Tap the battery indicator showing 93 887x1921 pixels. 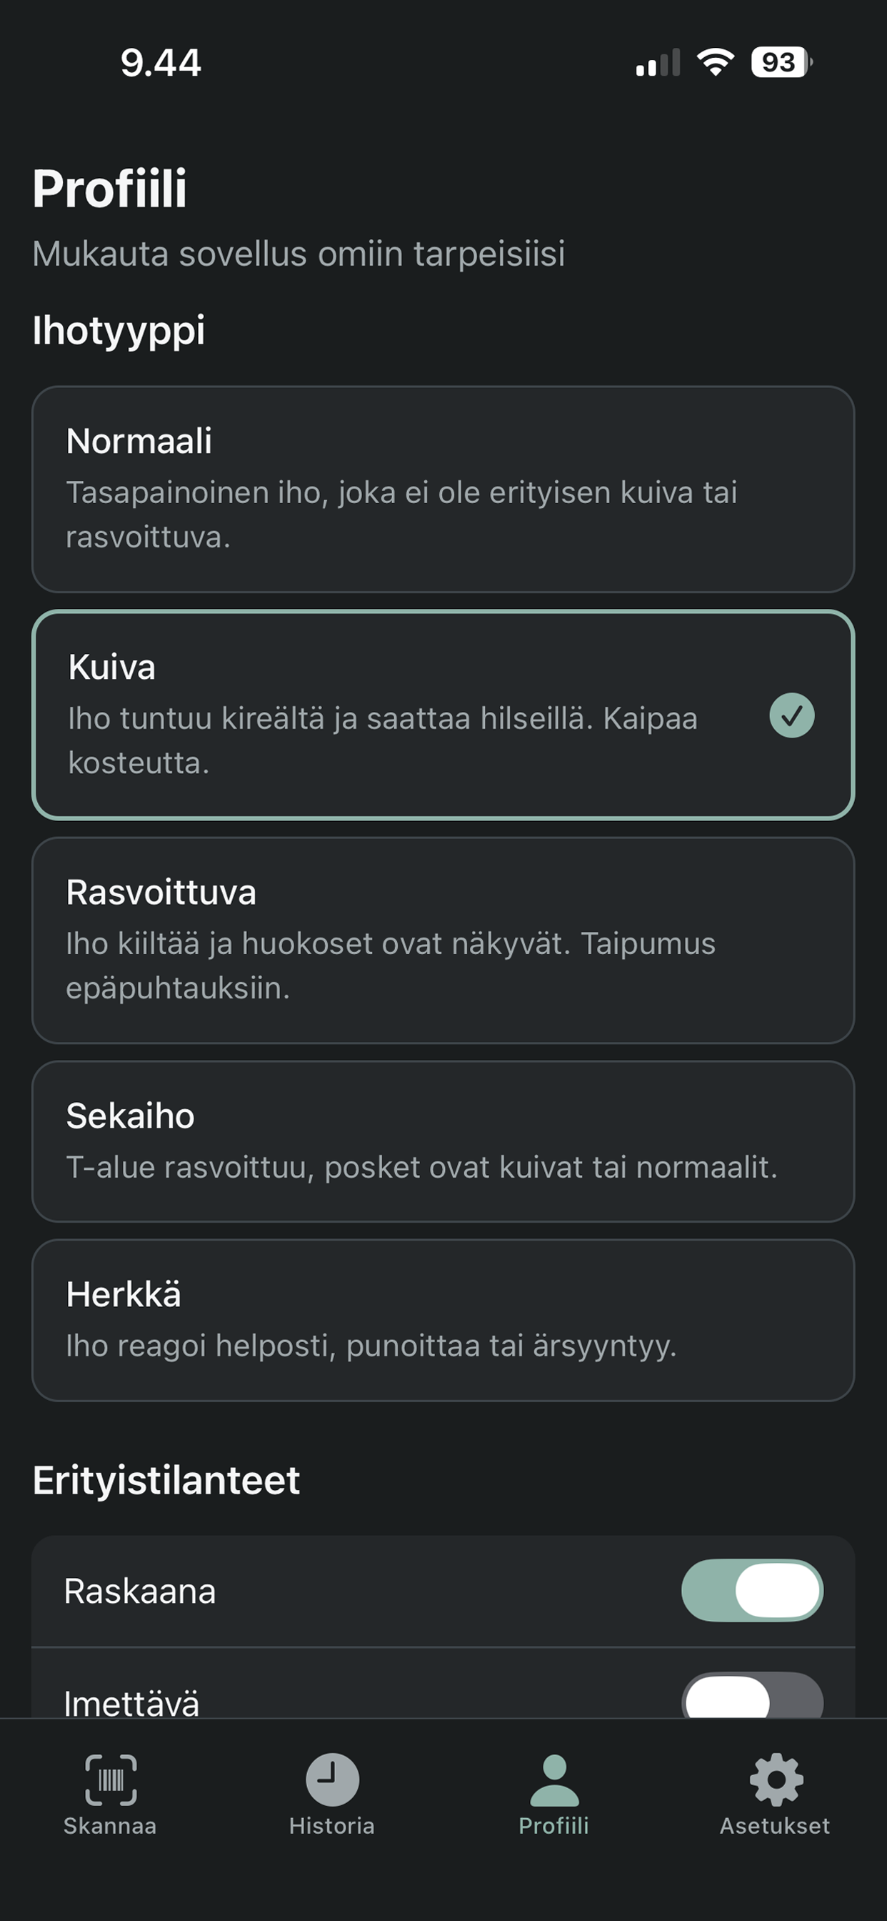coord(778,64)
